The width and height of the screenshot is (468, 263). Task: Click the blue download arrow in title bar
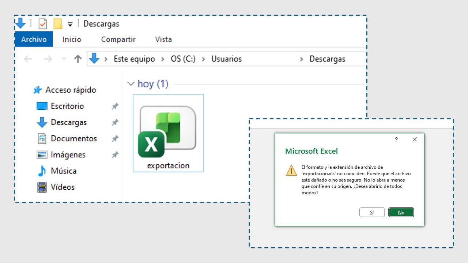click(x=20, y=24)
